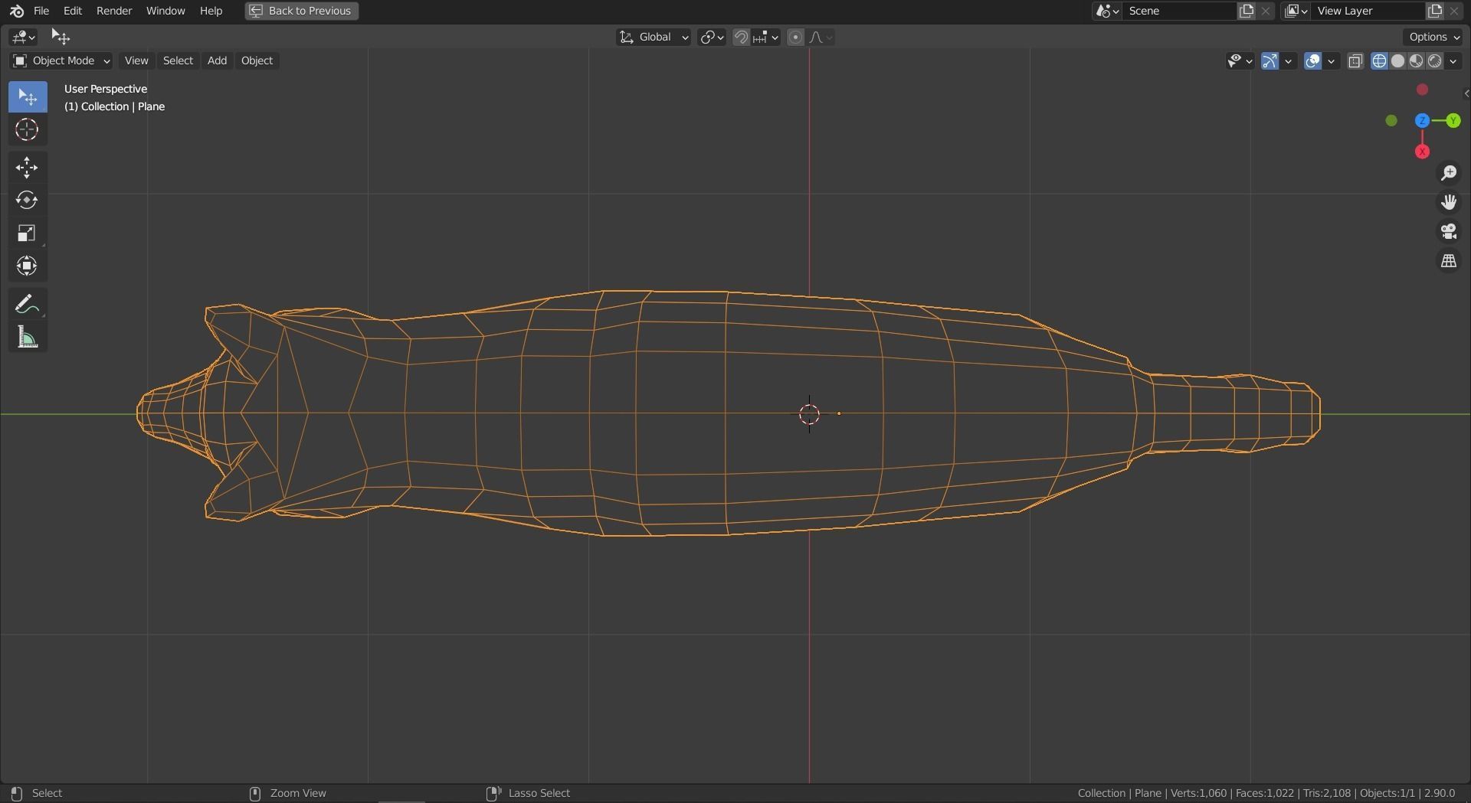Expand the overlays settings arrow
The width and height of the screenshot is (1471, 803).
click(1332, 61)
